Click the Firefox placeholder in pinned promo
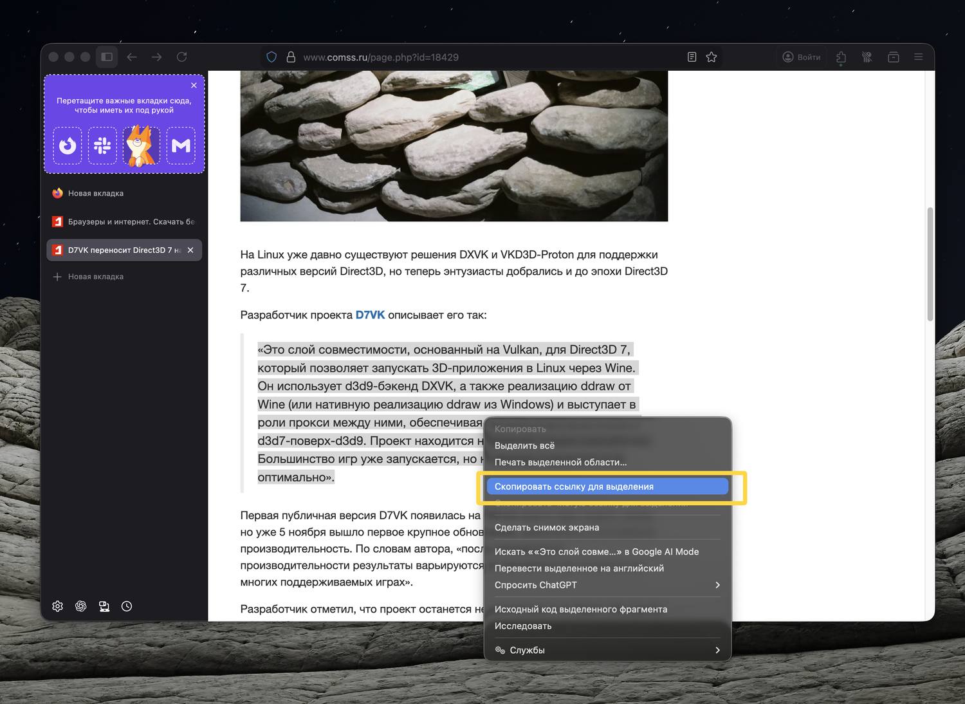965x704 pixels. coord(68,146)
